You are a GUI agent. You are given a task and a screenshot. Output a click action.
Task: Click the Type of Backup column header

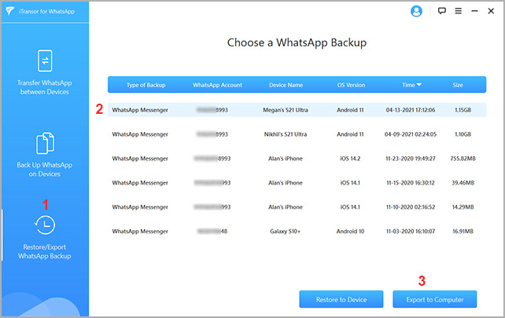(140, 85)
